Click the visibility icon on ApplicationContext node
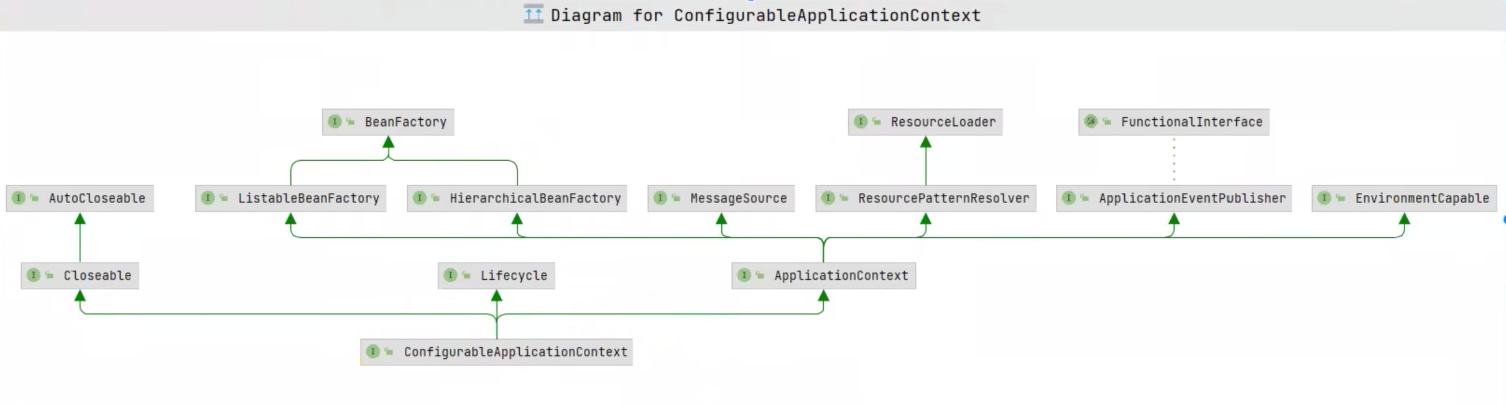Viewport: 1506px width, 406px height. [760, 276]
